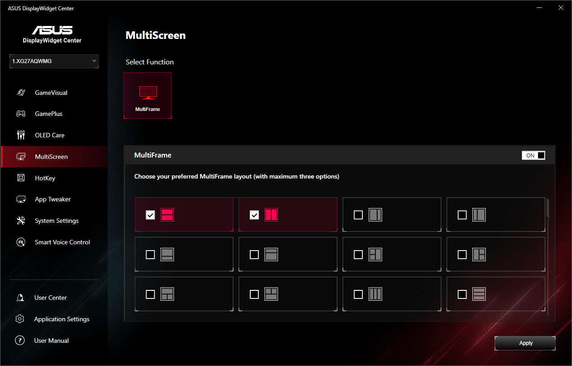
Task: Enable the two-top one-bottom layout checkbox
Action: 254,294
